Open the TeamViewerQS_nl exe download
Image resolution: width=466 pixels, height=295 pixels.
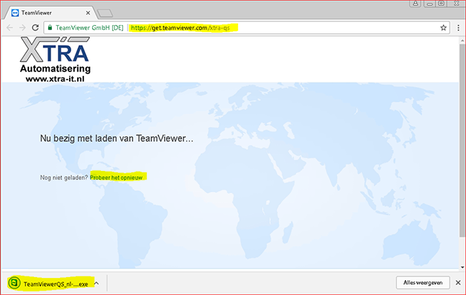point(56,285)
